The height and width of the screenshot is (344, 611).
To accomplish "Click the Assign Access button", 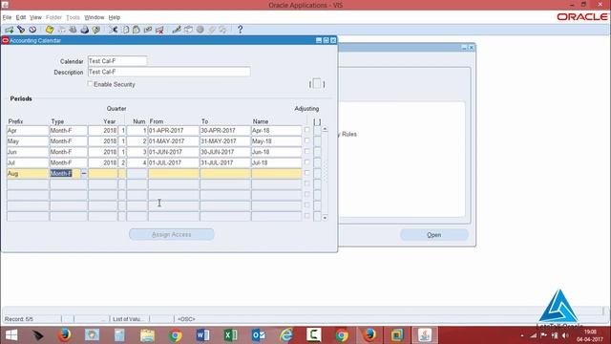I will coord(172,234).
